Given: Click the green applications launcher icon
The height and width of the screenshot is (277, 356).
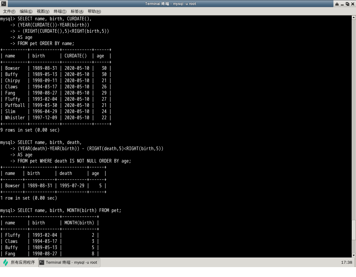Looking at the screenshot, I should click(x=6, y=262).
